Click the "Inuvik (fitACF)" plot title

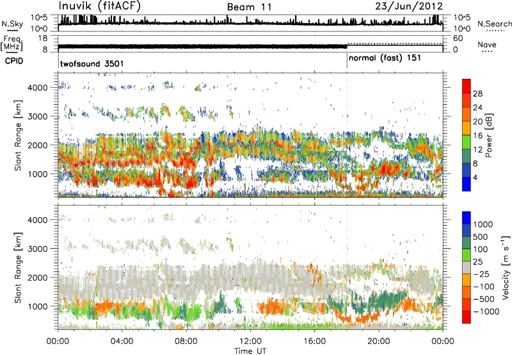(99, 6)
